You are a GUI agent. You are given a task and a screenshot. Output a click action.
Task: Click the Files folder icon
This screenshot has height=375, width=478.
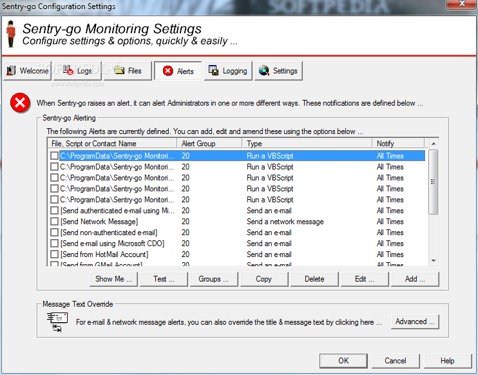pos(119,70)
